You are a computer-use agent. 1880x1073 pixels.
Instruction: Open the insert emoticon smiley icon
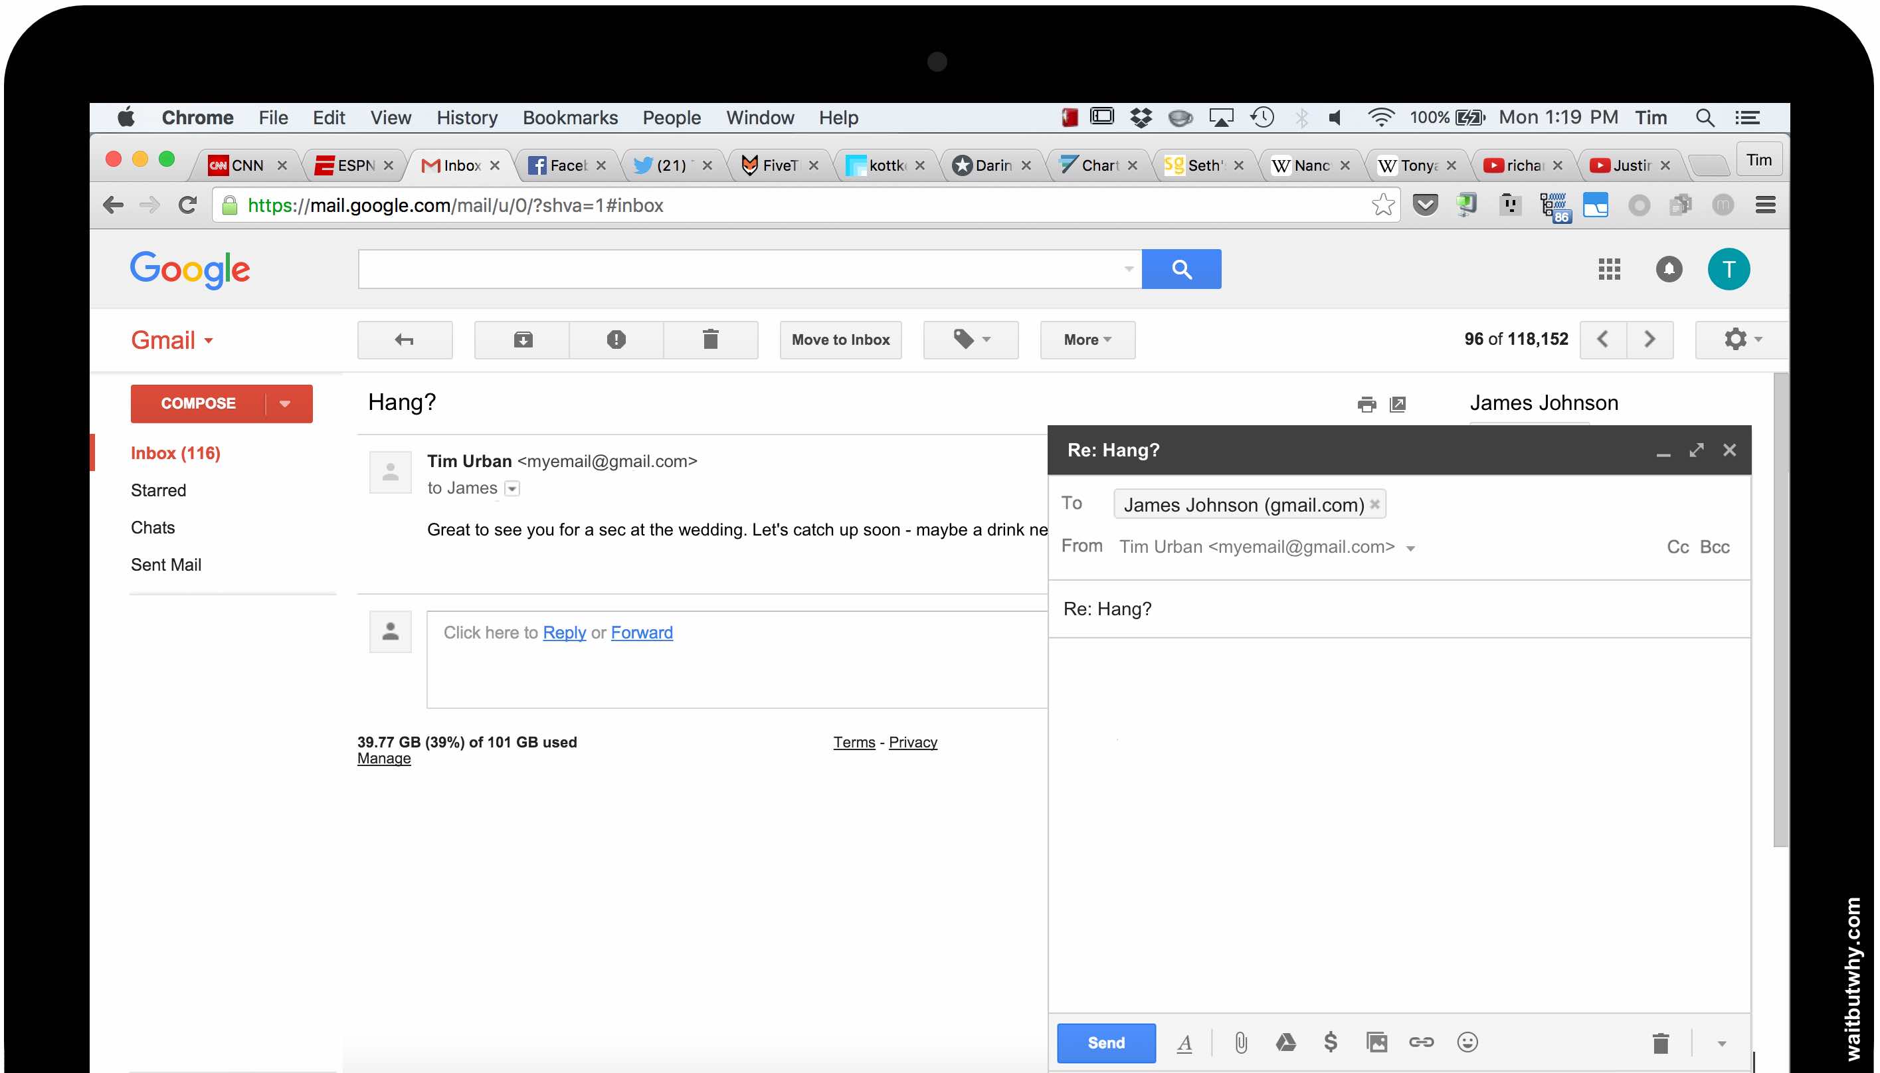(x=1467, y=1042)
